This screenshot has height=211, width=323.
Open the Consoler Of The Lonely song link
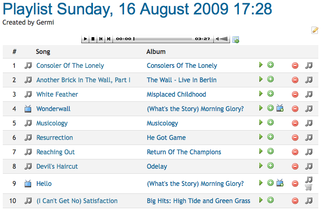(x=70, y=66)
